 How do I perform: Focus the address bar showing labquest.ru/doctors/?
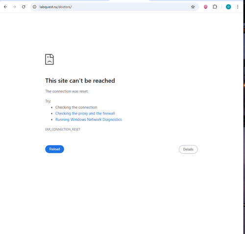[x=114, y=7]
